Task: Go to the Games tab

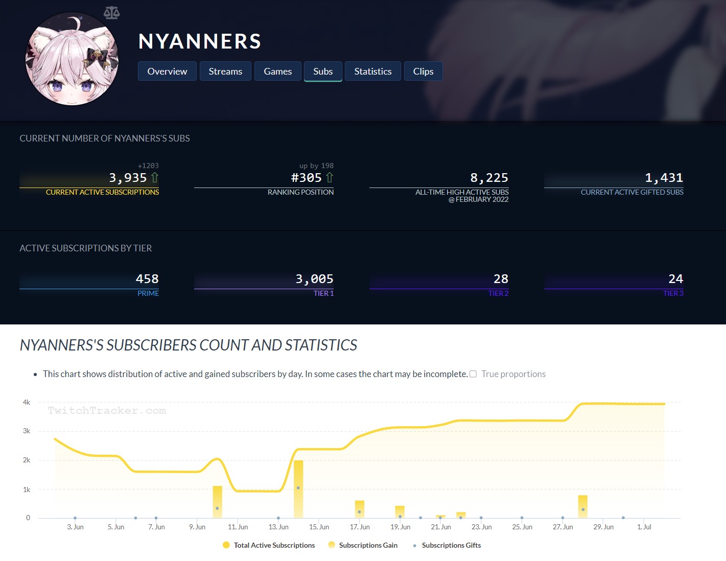Action: (x=278, y=72)
